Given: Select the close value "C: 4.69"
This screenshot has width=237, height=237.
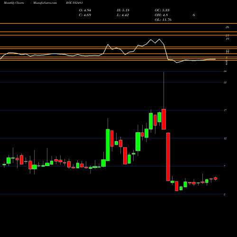Looking at the screenshot, I should tap(85, 15).
